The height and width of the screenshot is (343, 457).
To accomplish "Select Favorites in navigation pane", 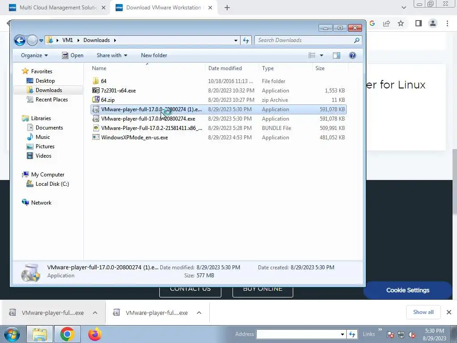I will 42,71.
